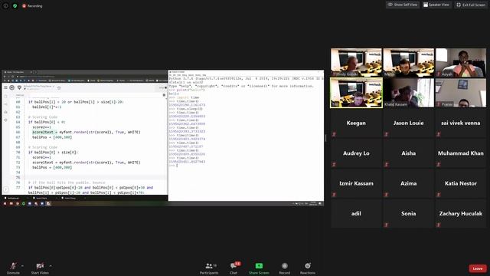This screenshot has height=276, width=490.
Task: Open the Chat panel
Action: click(234, 268)
